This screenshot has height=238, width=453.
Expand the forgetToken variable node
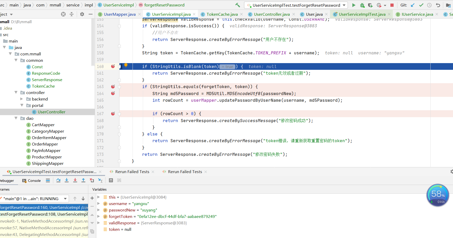click(99, 216)
